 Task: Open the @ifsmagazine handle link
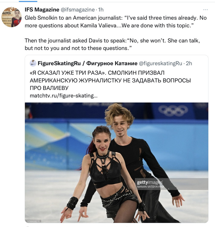tap(78, 10)
